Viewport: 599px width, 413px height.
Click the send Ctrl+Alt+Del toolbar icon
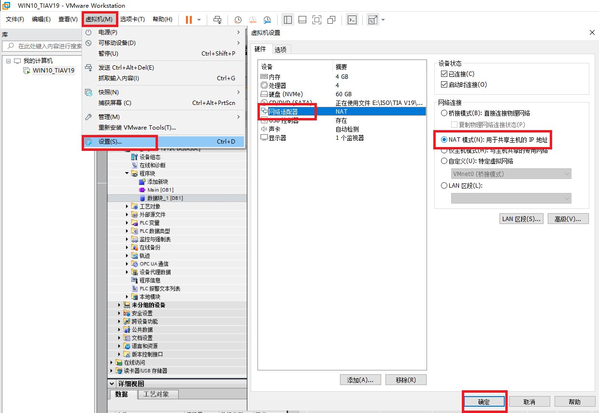tap(217, 20)
